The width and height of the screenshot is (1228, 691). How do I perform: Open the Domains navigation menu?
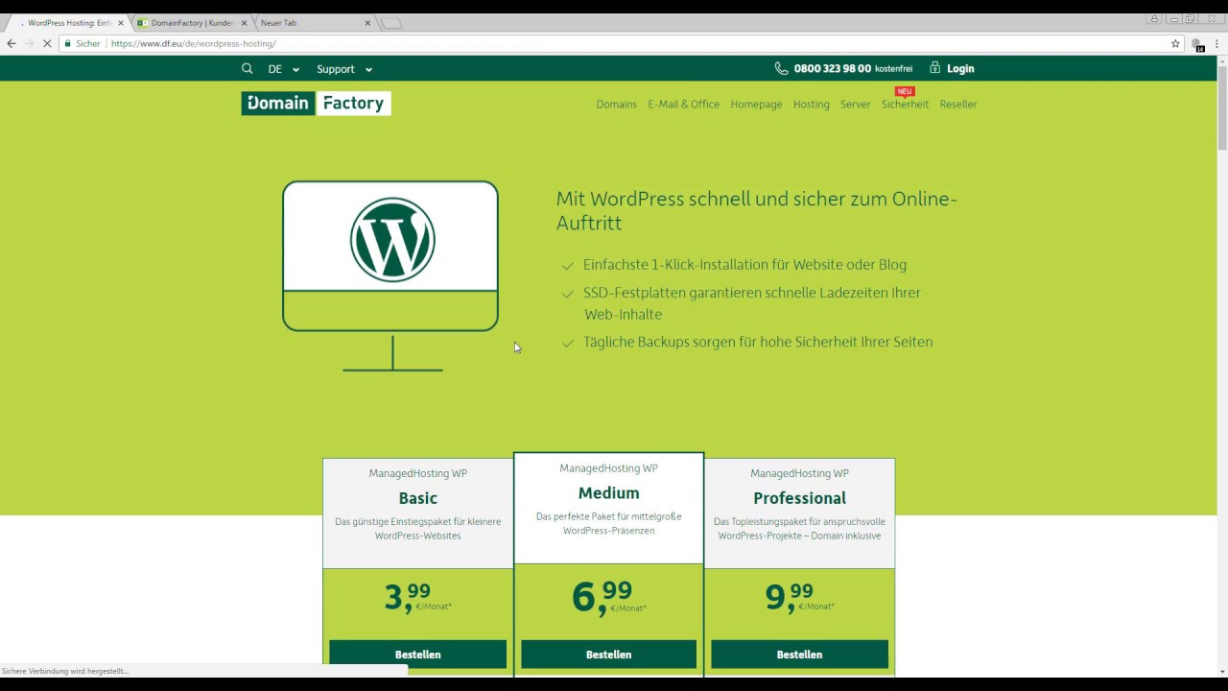tap(616, 105)
